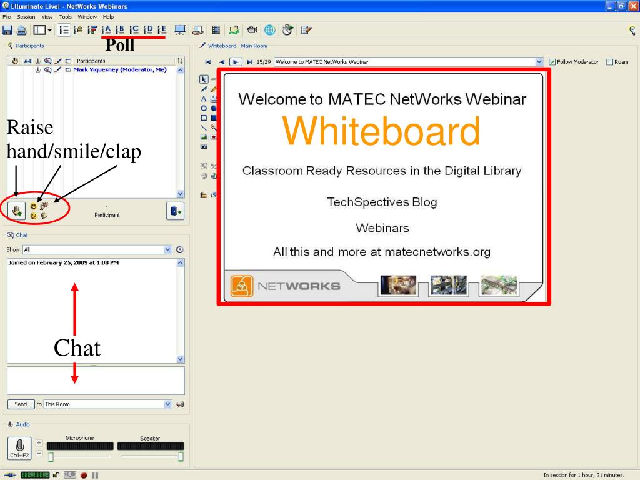
Task: Toggle the Follow Moderator checkbox
Action: (552, 62)
